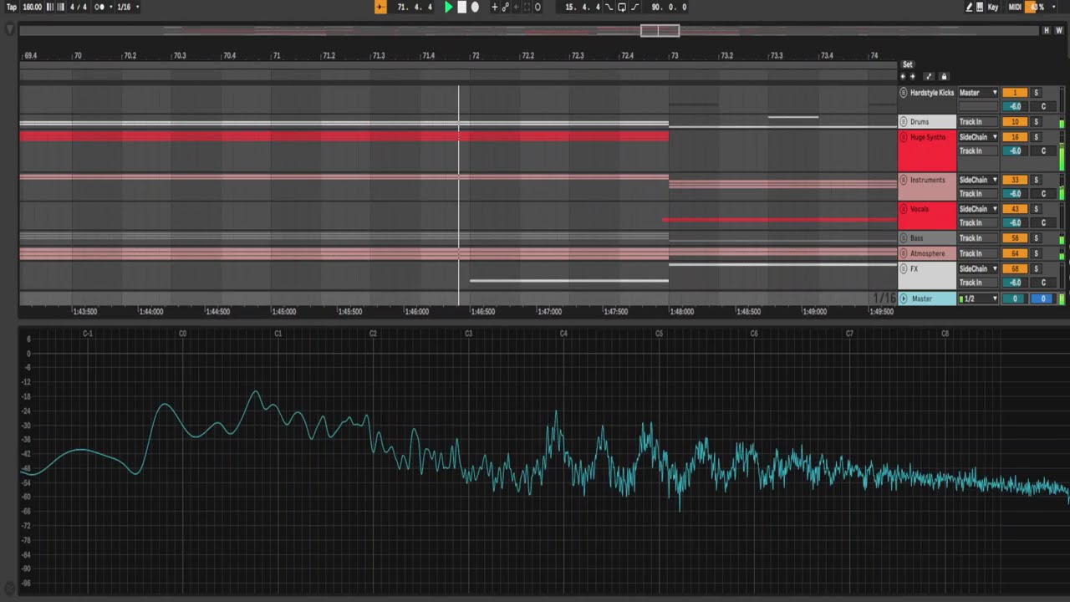Enable Draw Mode pencil tool
Viewport: 1070px width, 602px height.
point(969,7)
